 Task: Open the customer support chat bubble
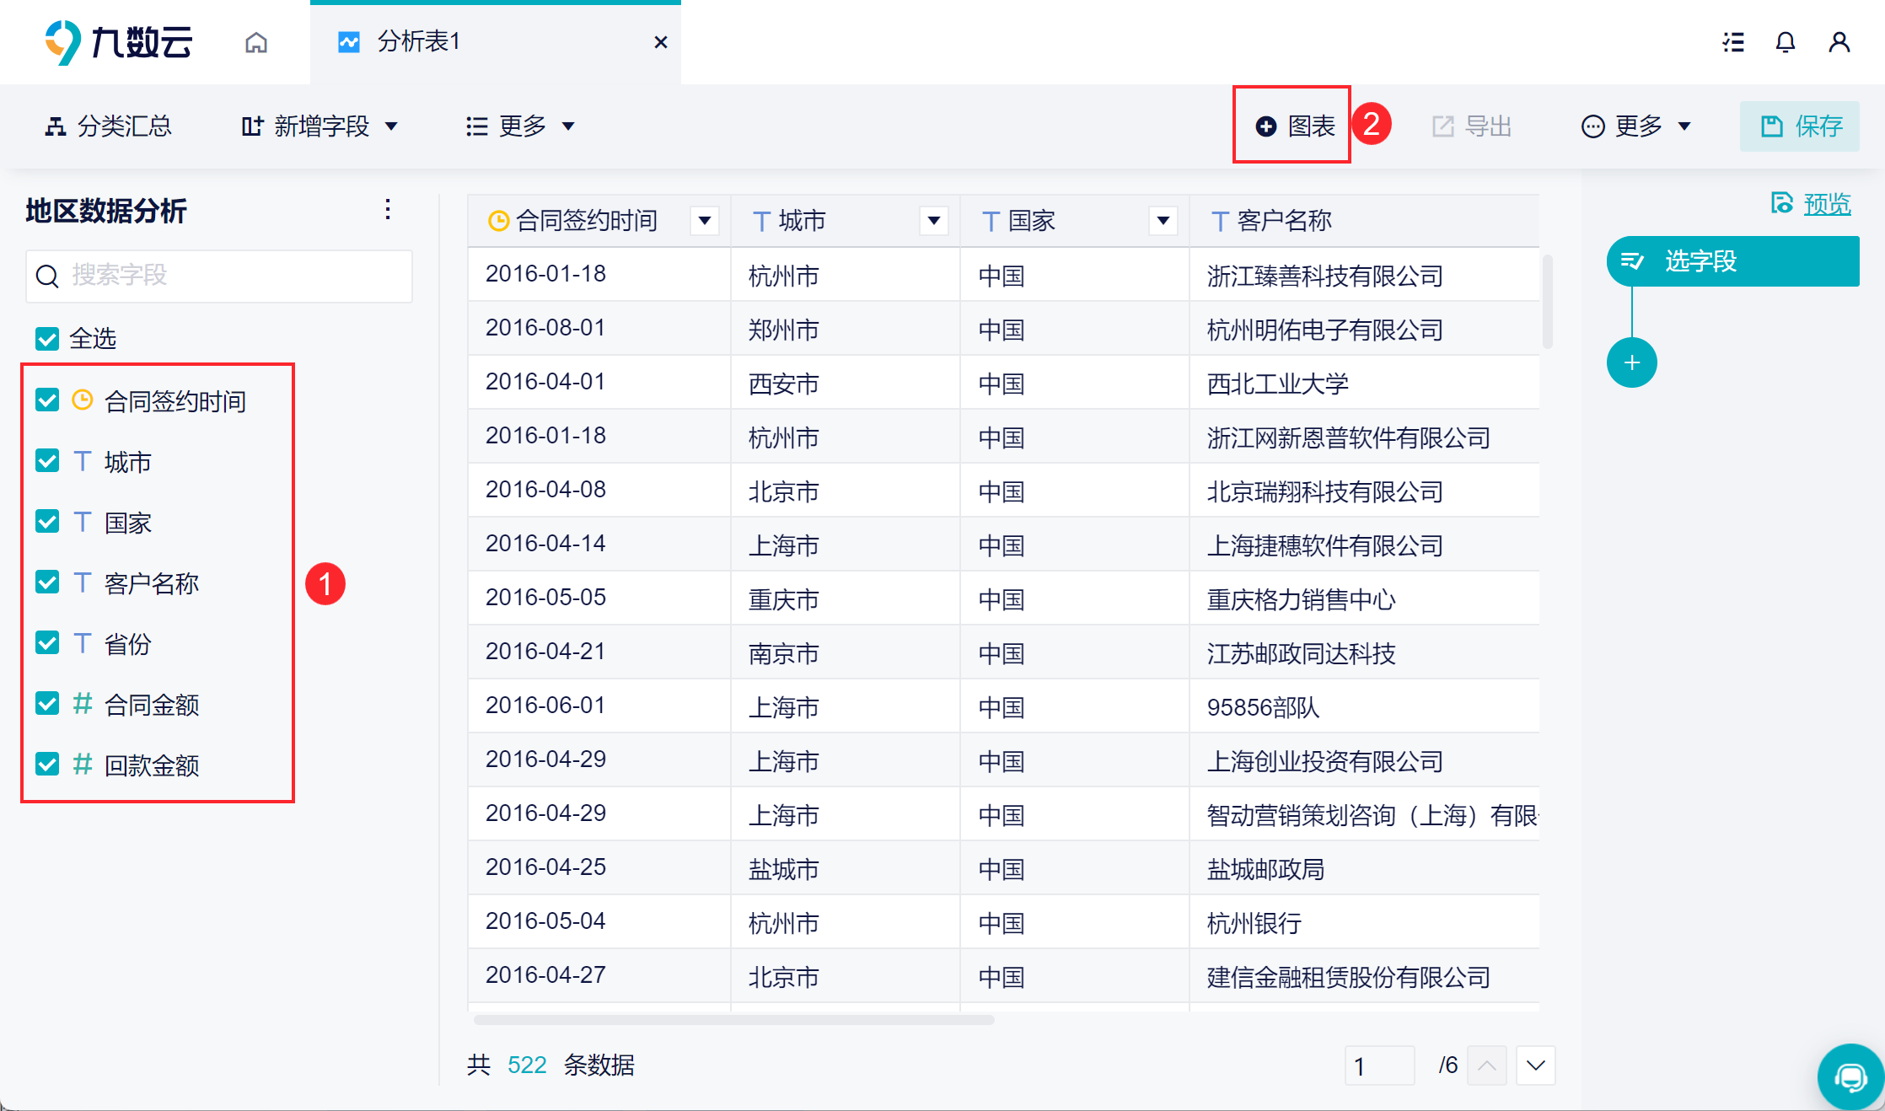pyautogui.click(x=1850, y=1076)
